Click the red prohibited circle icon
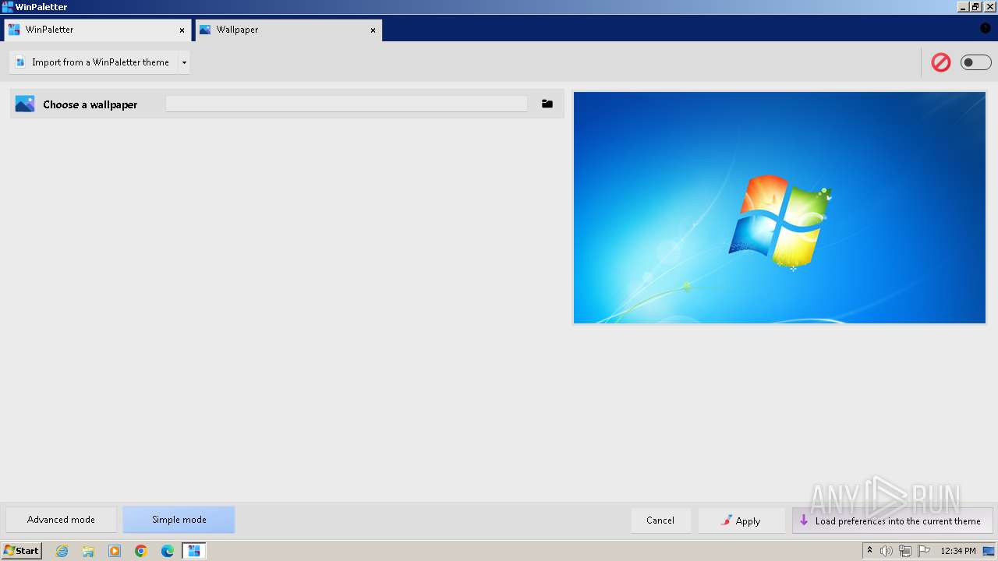The height and width of the screenshot is (561, 998). click(x=941, y=62)
